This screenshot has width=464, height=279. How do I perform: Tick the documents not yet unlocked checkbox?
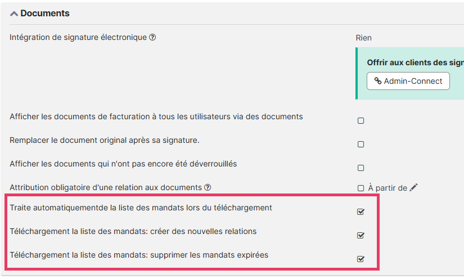coord(361,168)
